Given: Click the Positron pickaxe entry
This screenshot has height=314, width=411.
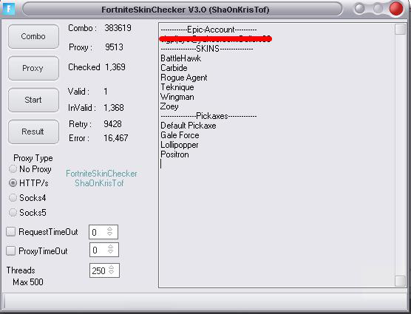Looking at the screenshot, I should pyautogui.click(x=174, y=154).
